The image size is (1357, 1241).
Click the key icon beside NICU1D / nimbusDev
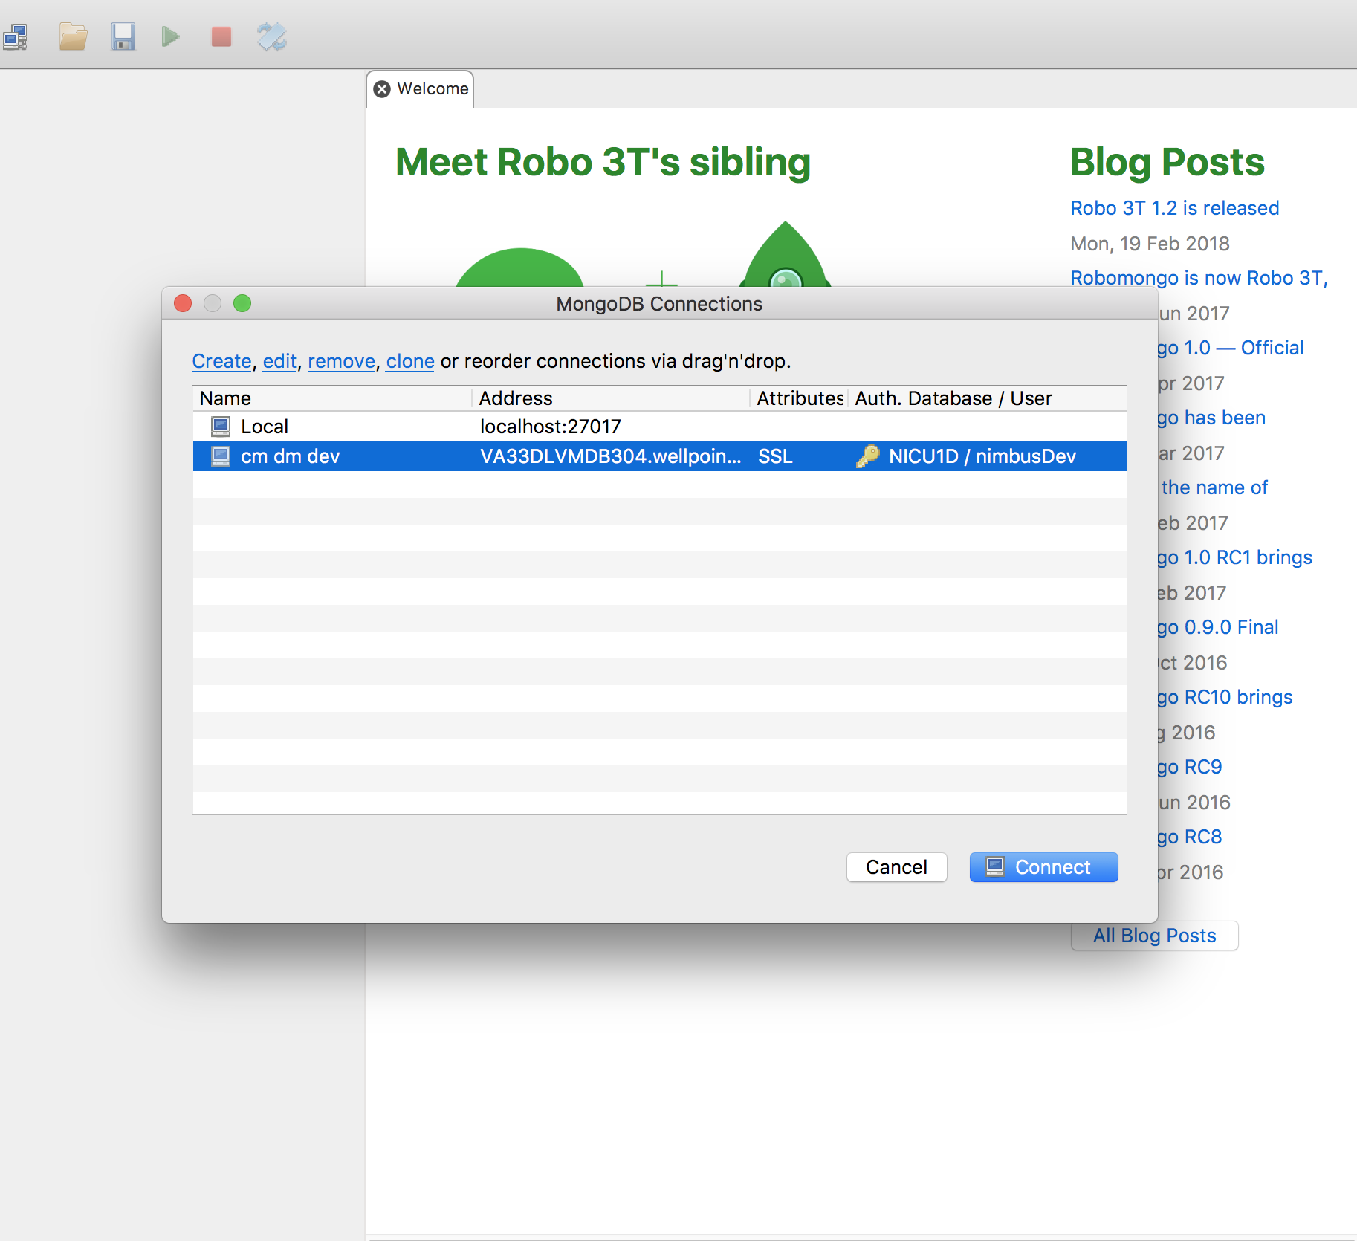click(867, 456)
